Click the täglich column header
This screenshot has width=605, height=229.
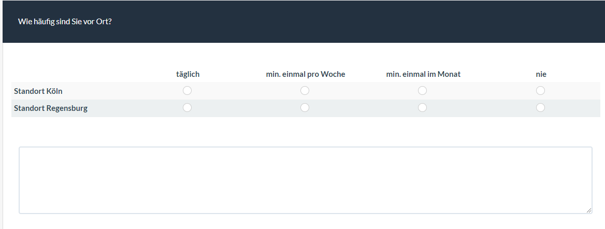coord(188,74)
